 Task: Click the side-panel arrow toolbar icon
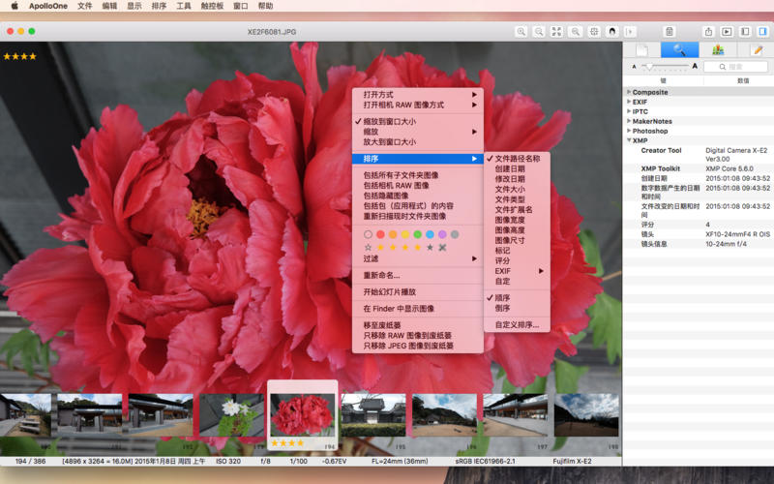(630, 32)
